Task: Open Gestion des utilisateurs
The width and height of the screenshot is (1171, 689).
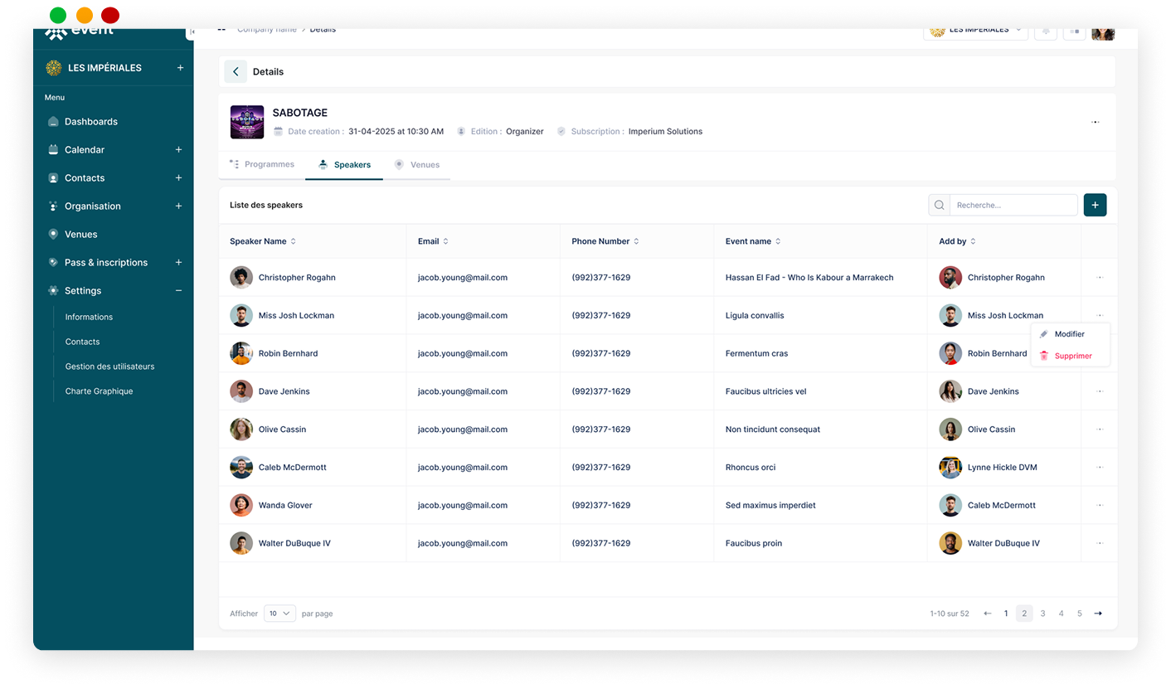Action: tap(109, 366)
